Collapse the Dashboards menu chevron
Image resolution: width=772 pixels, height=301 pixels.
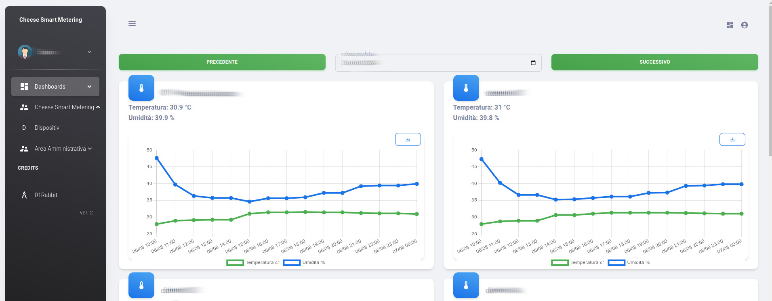point(89,87)
